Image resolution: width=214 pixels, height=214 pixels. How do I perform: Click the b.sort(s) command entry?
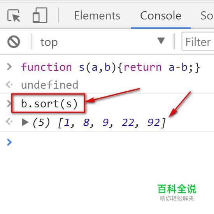point(49,104)
